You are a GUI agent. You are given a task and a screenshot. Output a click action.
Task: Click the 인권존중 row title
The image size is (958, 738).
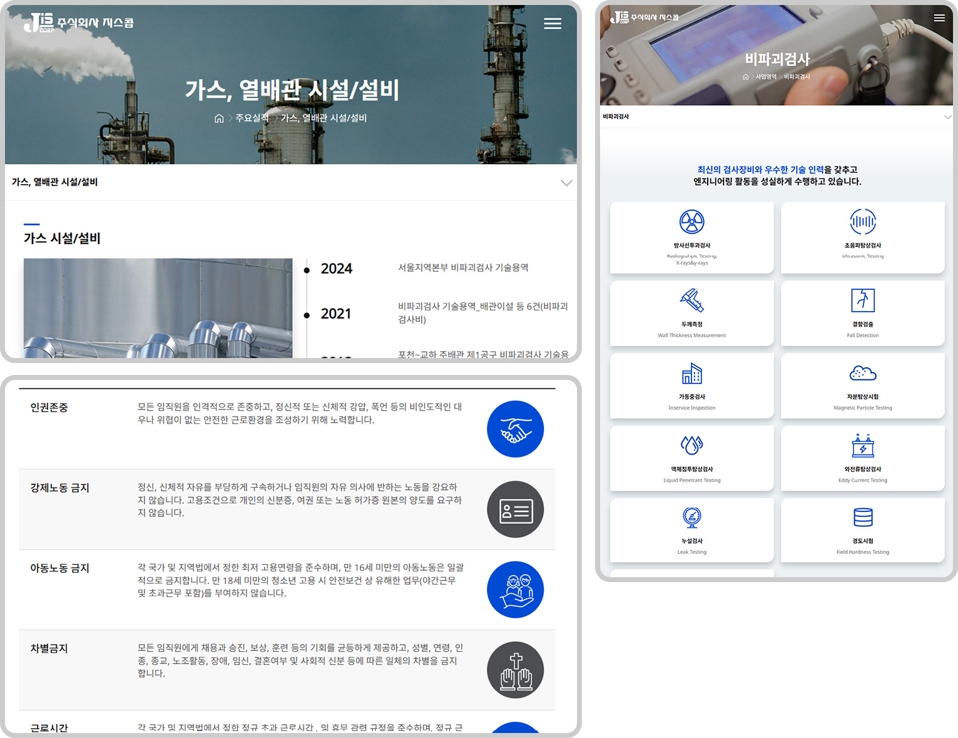tap(49, 407)
